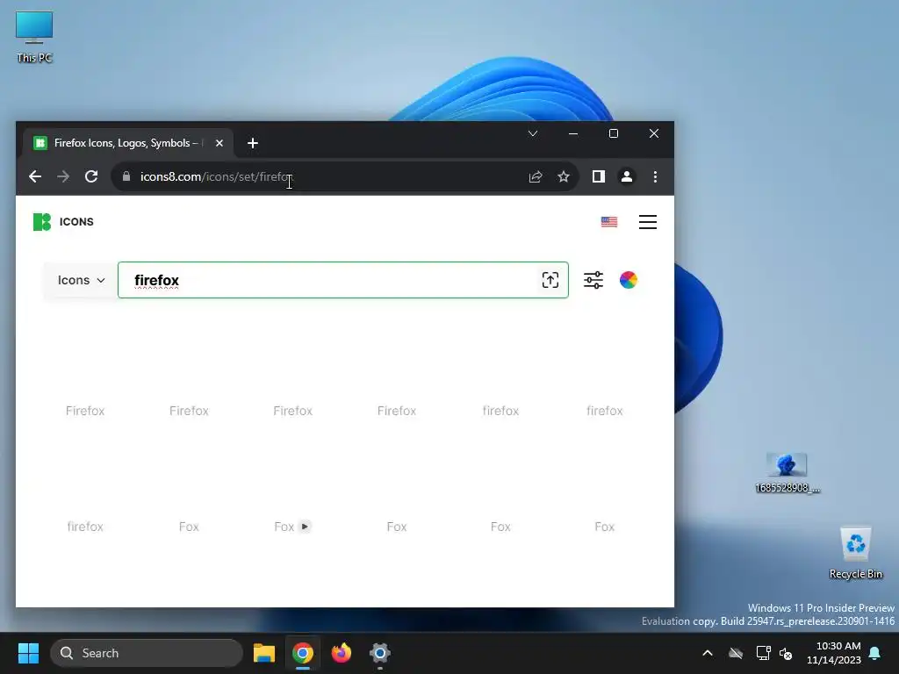Go back in Chrome
899x674 pixels.
[35, 176]
